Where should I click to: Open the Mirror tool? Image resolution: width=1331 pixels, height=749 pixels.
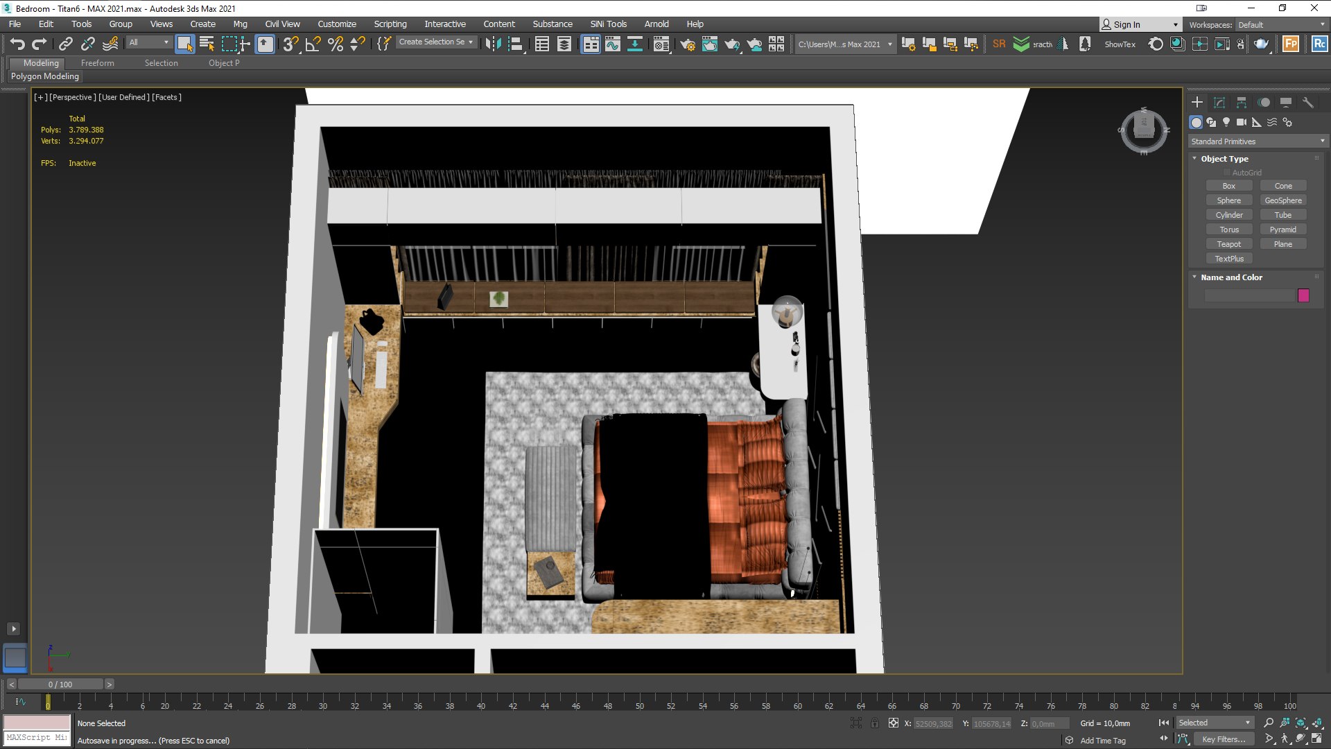493,44
